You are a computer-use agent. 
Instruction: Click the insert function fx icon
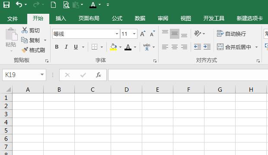(x=99, y=75)
